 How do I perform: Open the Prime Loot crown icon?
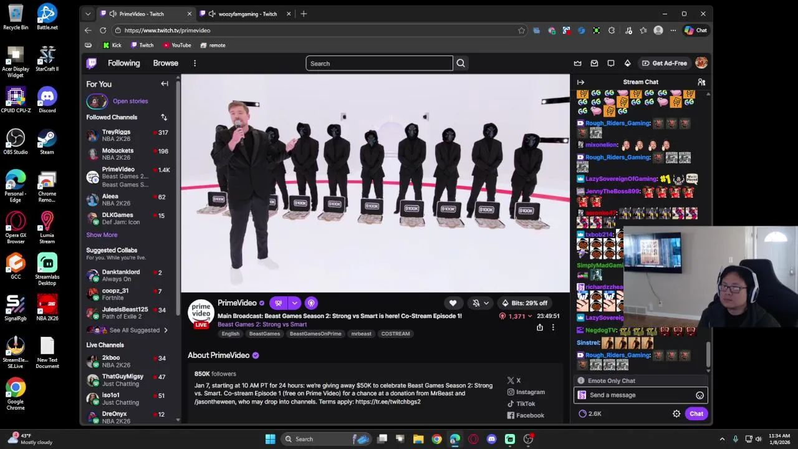(577, 63)
